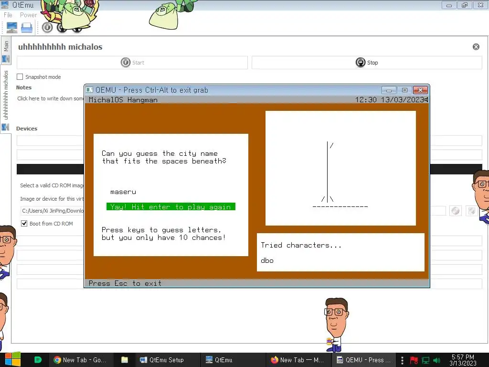Click the CD ROM image path field
This screenshot has height=367, width=489.
pyautogui.click(x=53, y=211)
